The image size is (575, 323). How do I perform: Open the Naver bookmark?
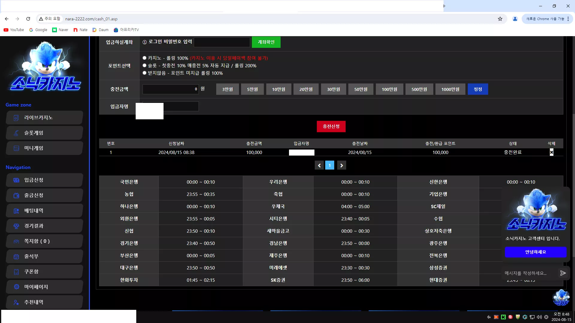(60, 30)
